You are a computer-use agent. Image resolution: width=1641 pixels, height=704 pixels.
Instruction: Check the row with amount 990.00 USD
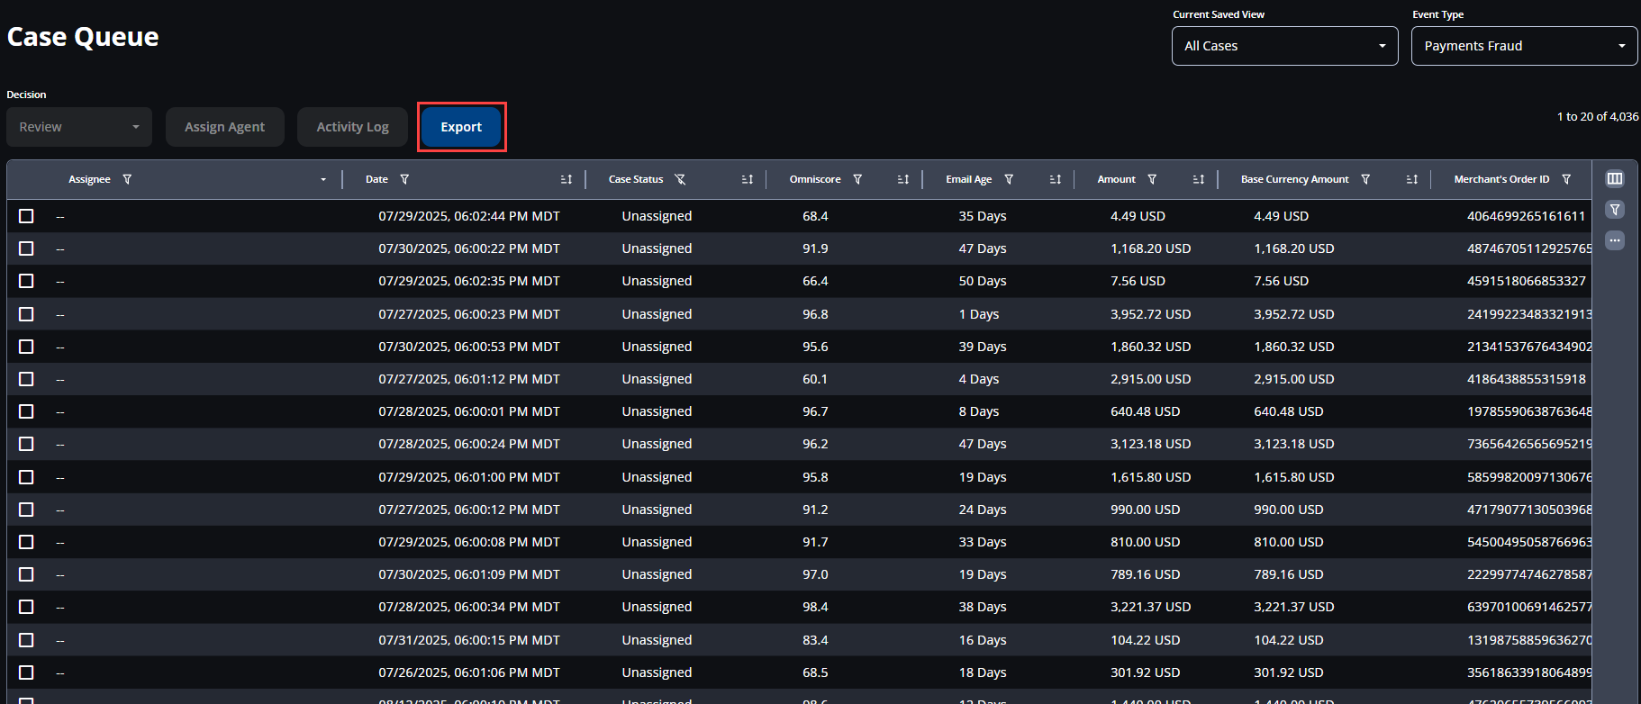(26, 510)
